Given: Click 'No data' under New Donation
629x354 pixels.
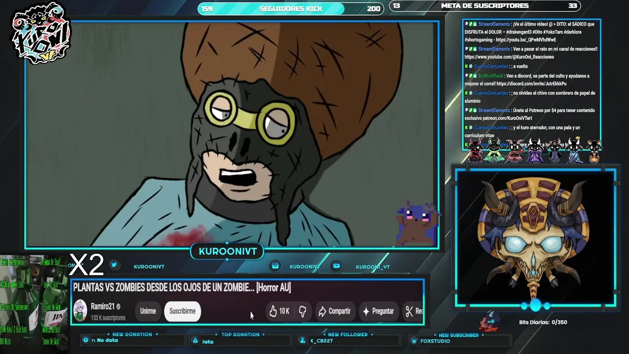Looking at the screenshot, I should (x=107, y=340).
